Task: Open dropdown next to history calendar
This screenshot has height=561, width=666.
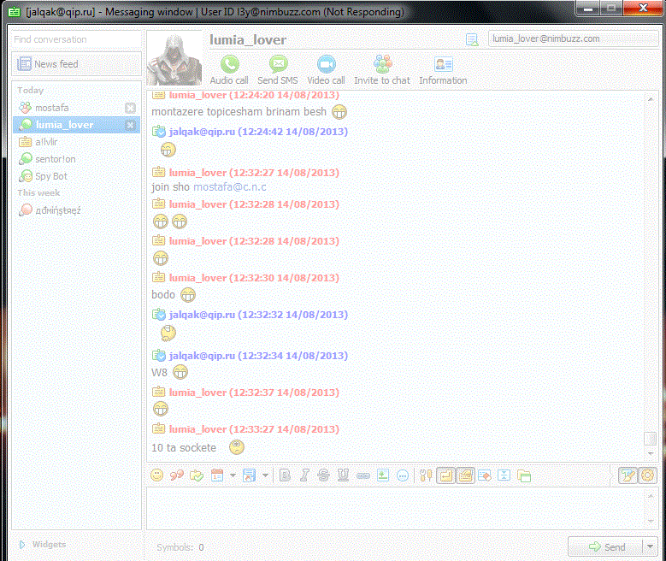Action: pos(233,475)
